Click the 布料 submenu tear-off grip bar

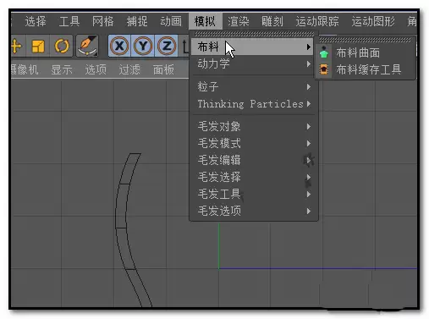tap(365, 40)
